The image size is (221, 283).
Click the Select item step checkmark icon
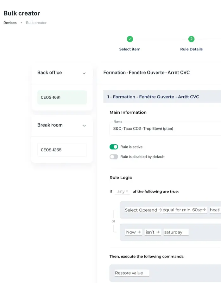pyautogui.click(x=130, y=39)
